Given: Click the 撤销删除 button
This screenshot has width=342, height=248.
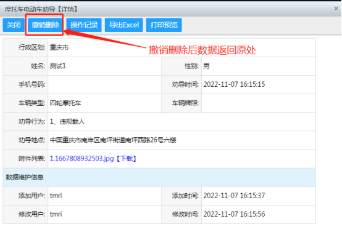Looking at the screenshot, I should [45, 25].
